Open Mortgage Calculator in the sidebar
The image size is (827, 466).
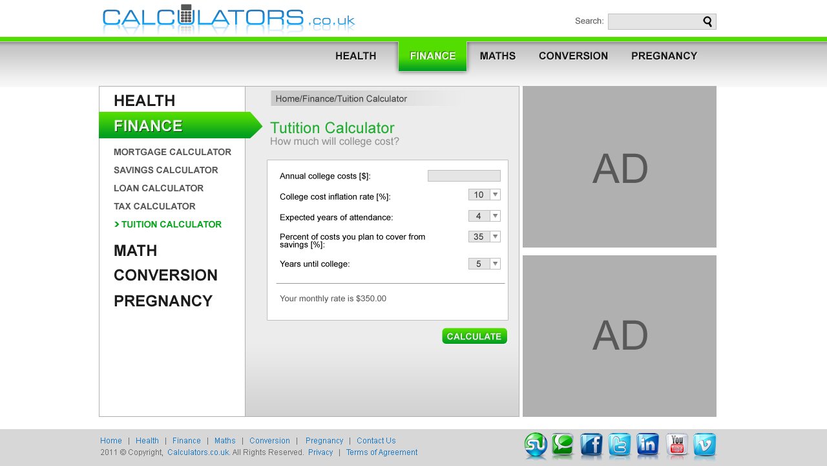173,153
